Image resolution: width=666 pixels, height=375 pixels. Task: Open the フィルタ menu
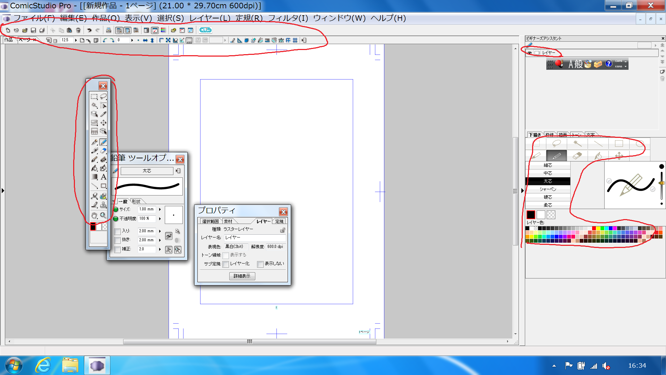[288, 18]
